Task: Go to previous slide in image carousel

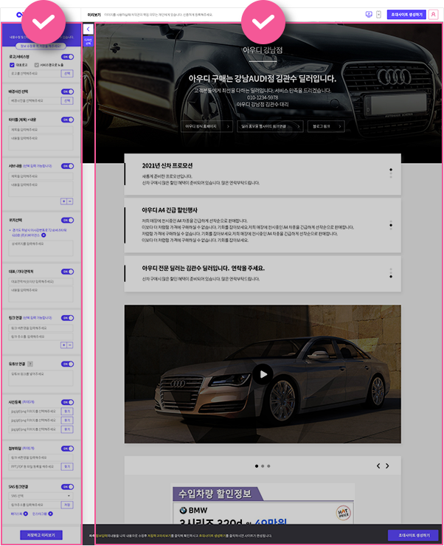Action: click(x=378, y=466)
